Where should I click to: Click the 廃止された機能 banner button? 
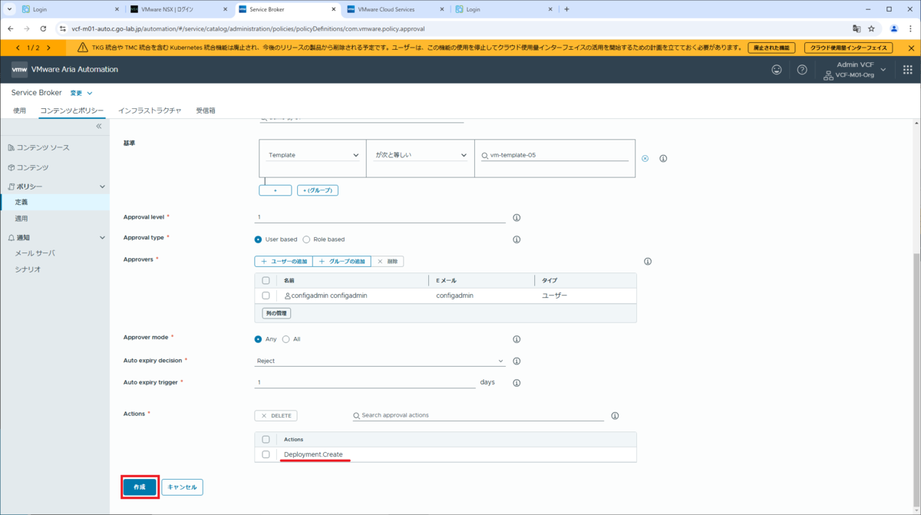[771, 48]
